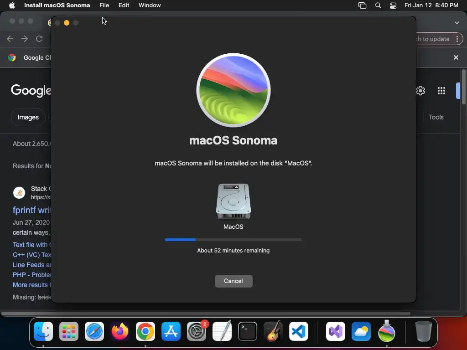
Task: Launch Safari from the Dock
Action: [x=94, y=331]
